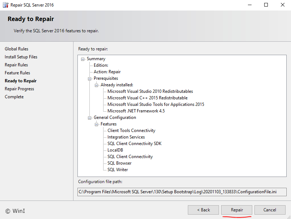Collapse the Summary tree node
291x219 pixels.
(x=83, y=58)
